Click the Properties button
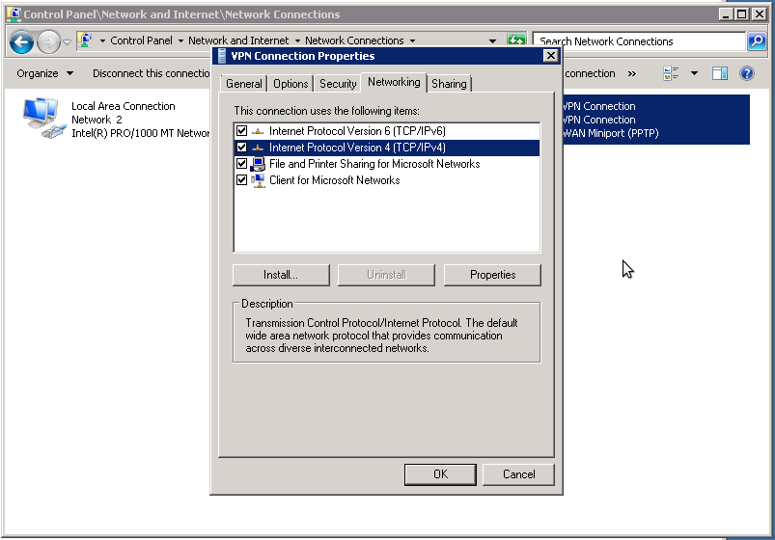This screenshot has height=540, width=775. click(x=492, y=275)
